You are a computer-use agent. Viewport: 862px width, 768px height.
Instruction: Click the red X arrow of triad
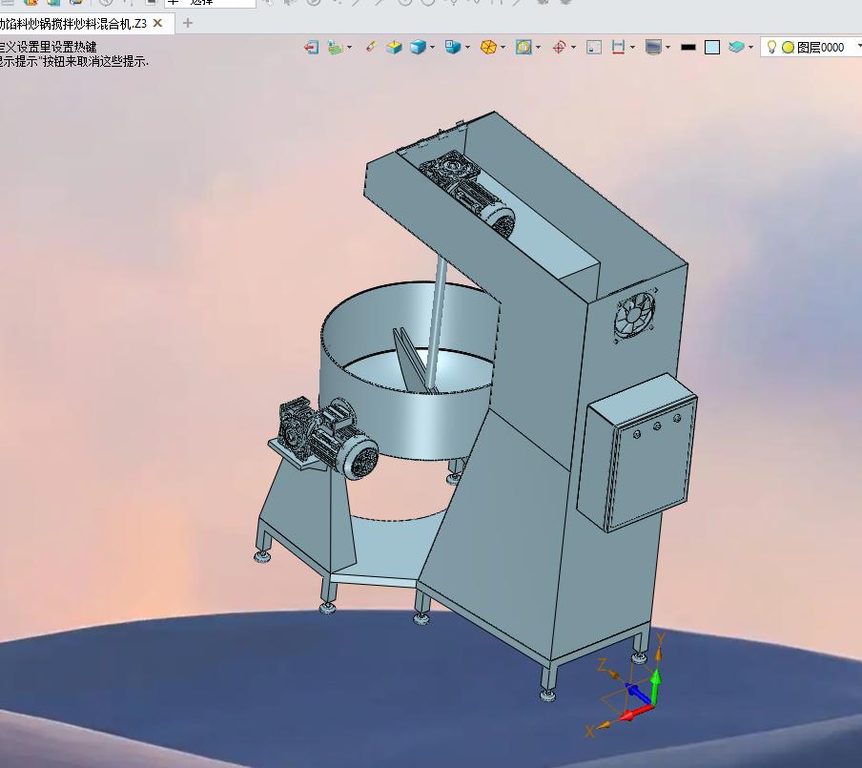coord(636,712)
